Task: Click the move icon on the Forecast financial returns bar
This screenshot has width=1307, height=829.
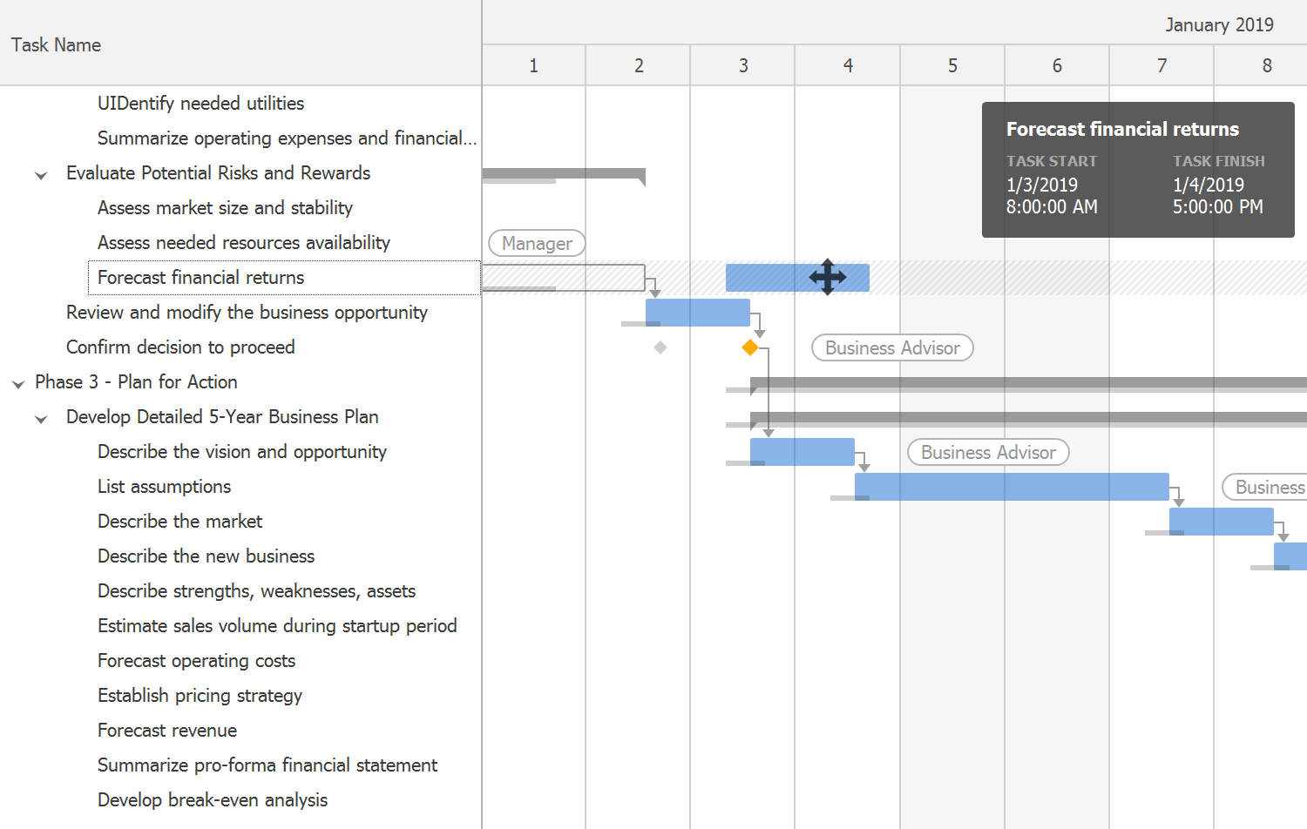Action: tap(827, 277)
